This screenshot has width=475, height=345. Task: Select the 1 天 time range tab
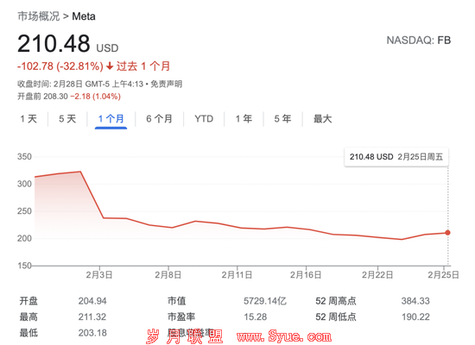(28, 119)
